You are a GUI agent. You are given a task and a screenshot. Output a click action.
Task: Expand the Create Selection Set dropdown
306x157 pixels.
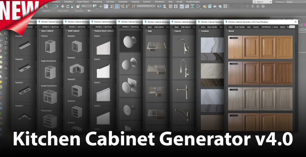coord(146,6)
